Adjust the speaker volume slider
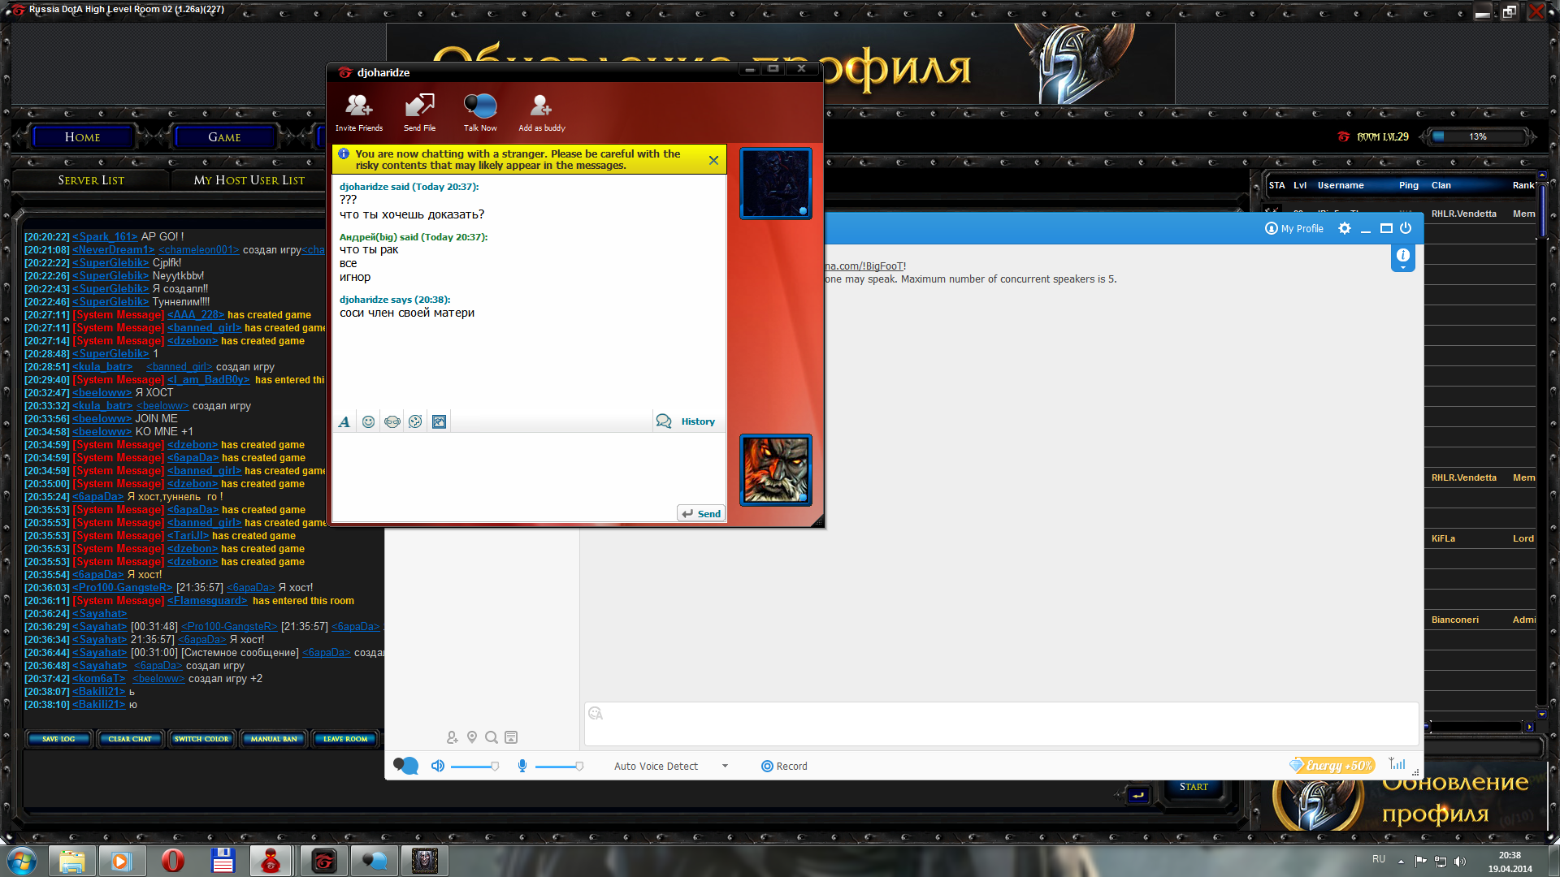The image size is (1560, 877). click(x=475, y=766)
